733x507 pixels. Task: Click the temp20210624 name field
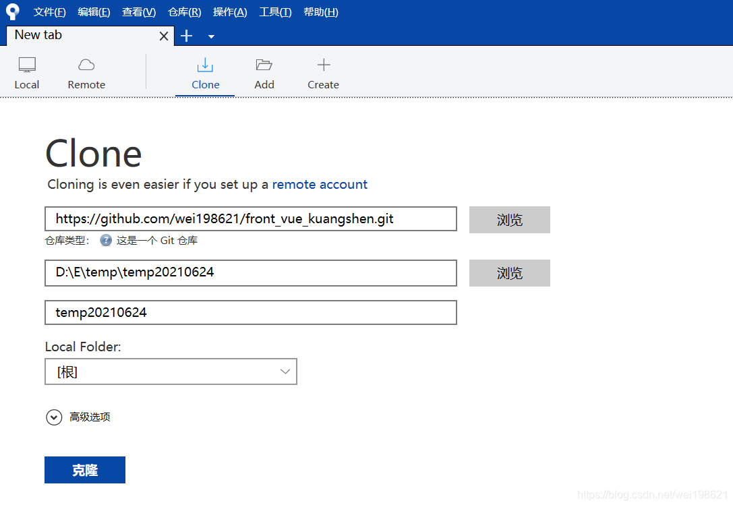point(251,312)
